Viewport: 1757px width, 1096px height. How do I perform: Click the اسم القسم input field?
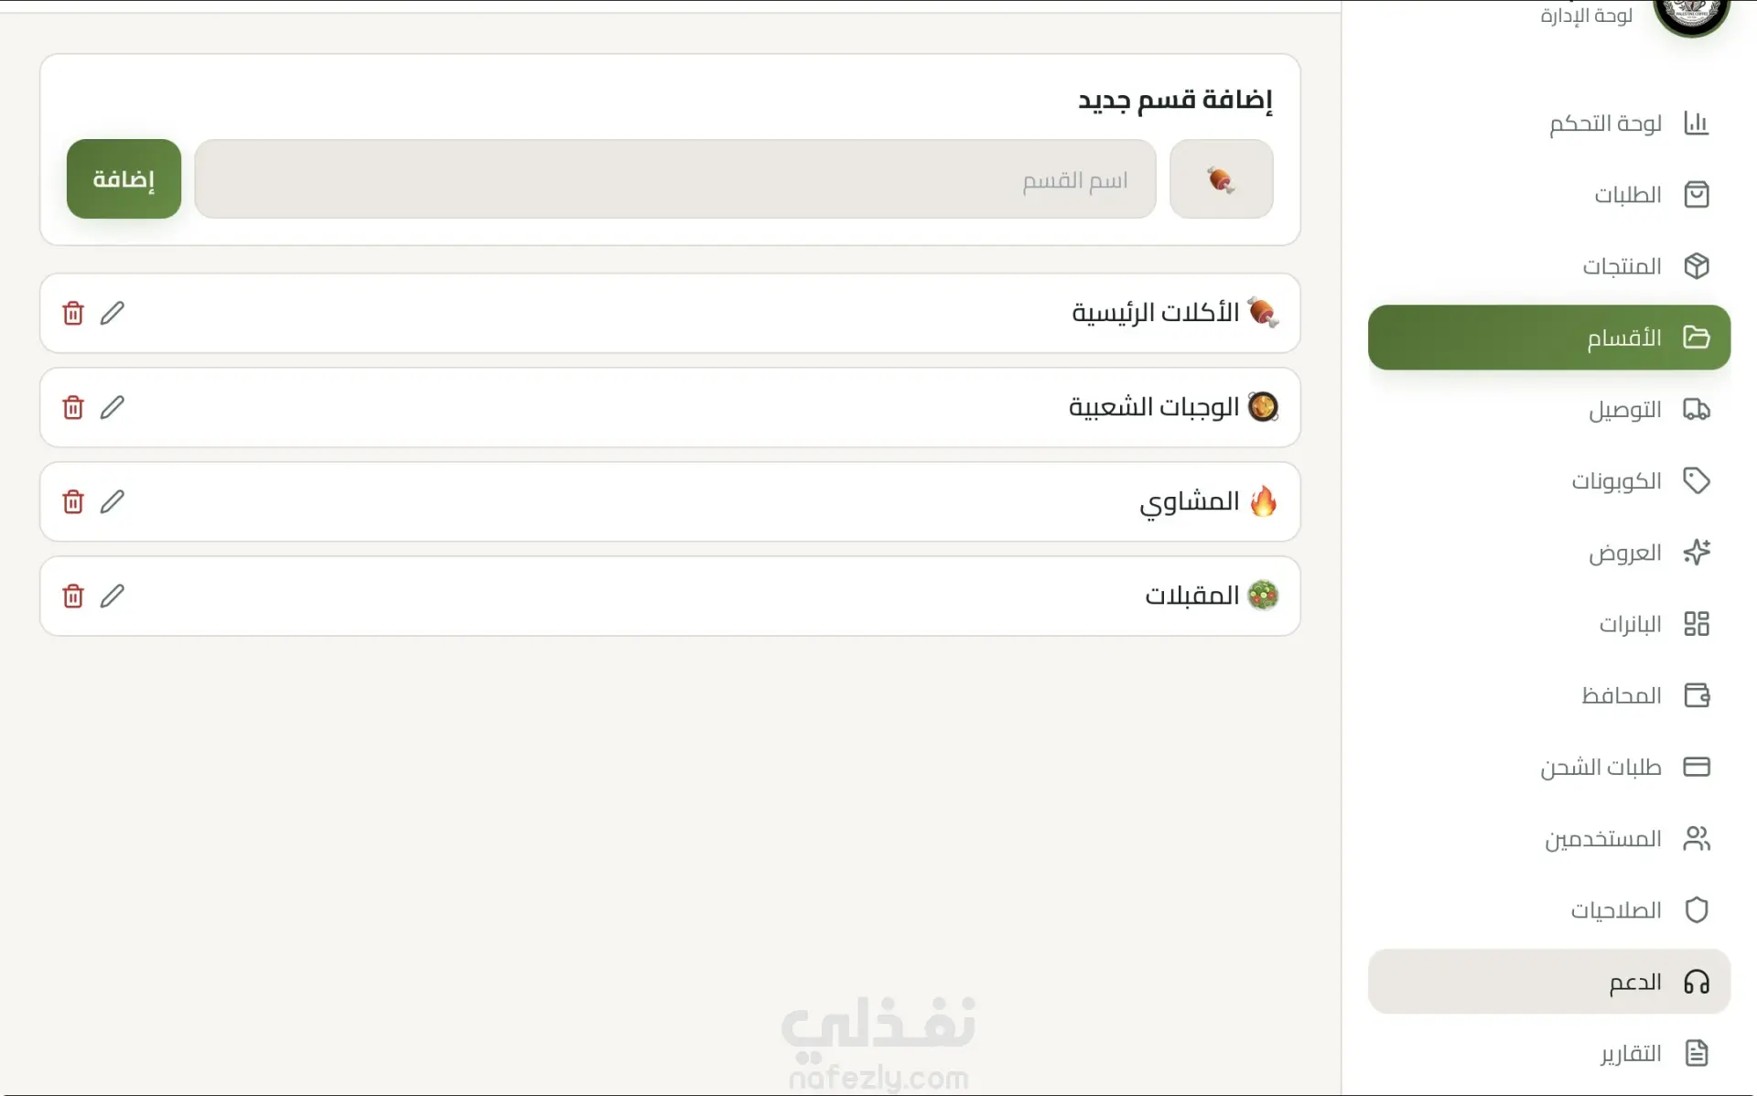(x=674, y=179)
